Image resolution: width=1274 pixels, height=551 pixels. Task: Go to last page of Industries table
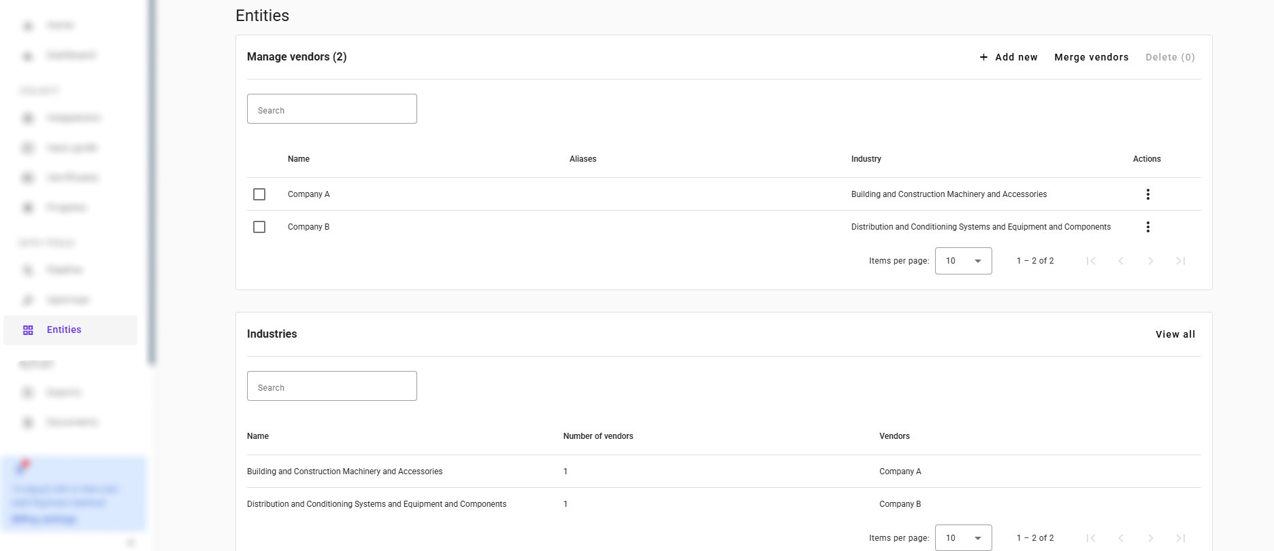click(x=1181, y=538)
